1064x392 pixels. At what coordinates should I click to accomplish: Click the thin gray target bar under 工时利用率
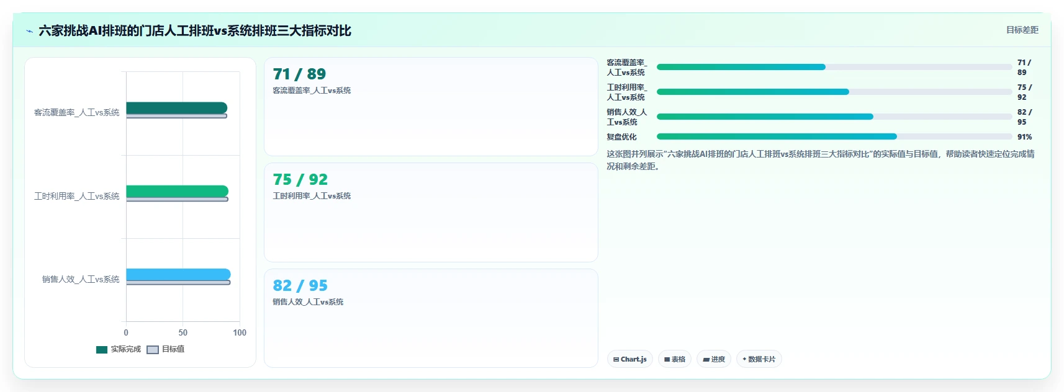177,199
